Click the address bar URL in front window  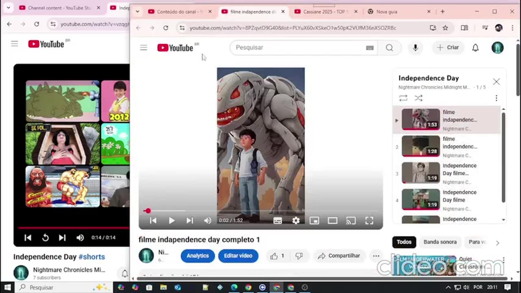293,28
